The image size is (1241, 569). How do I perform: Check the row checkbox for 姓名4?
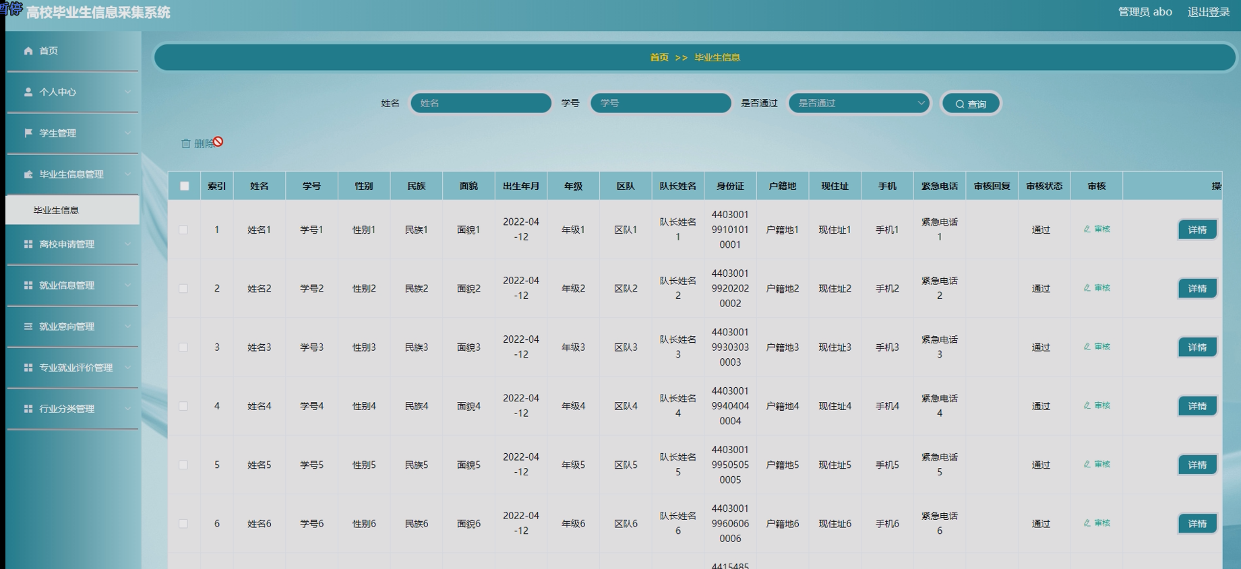click(x=183, y=406)
